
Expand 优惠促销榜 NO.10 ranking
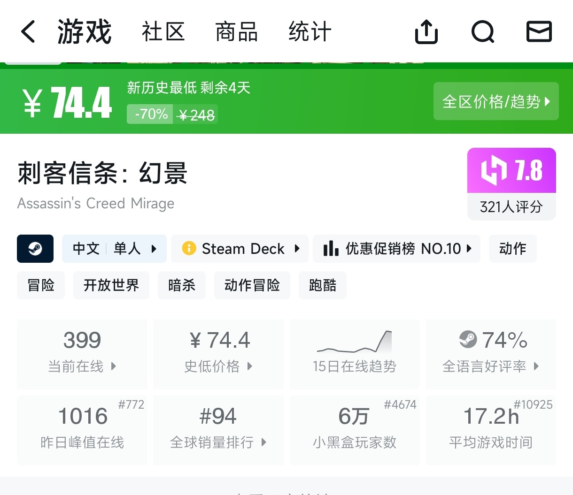[x=396, y=249]
